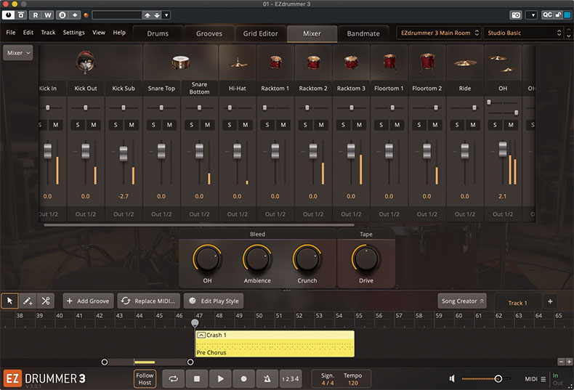Click the ride cymbal image

[x=465, y=63]
